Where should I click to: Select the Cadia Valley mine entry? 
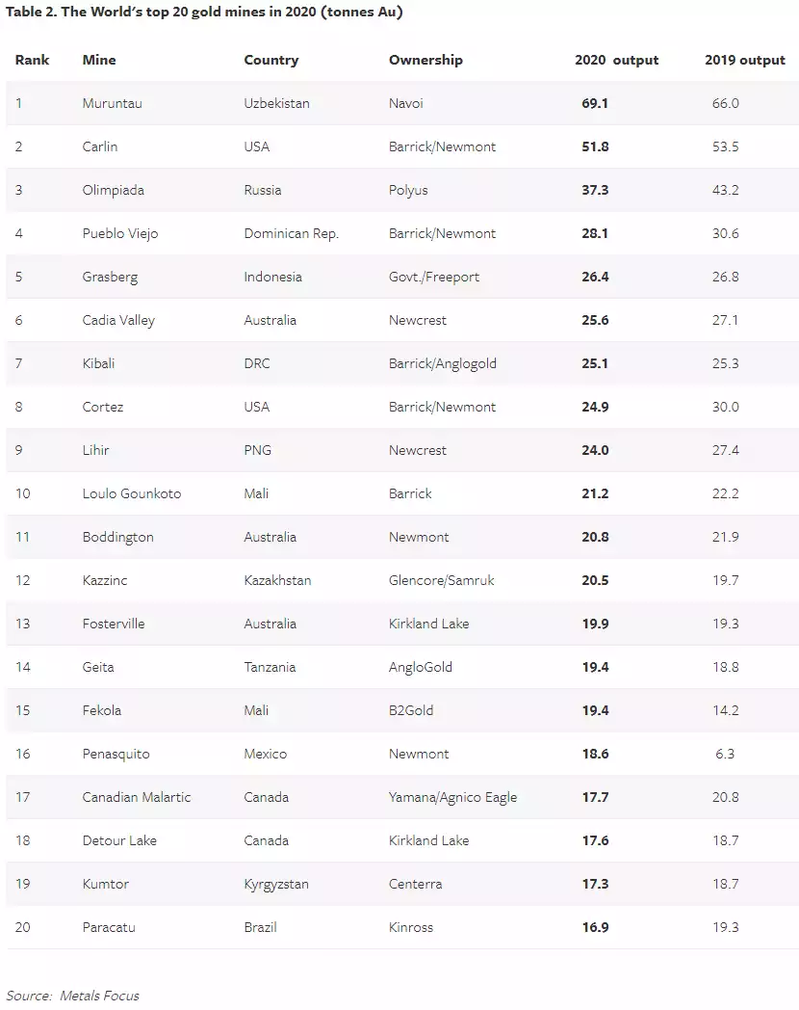(x=118, y=320)
